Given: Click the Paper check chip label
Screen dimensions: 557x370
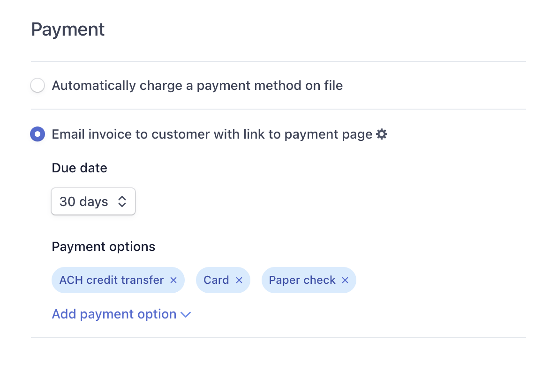Looking at the screenshot, I should [302, 280].
